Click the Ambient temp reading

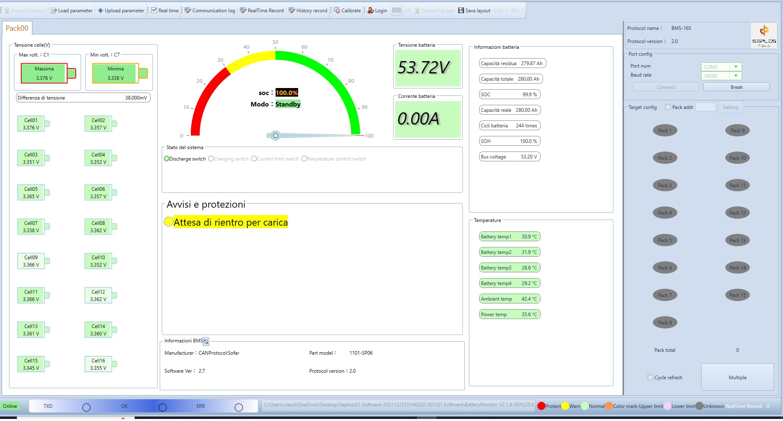coord(509,299)
